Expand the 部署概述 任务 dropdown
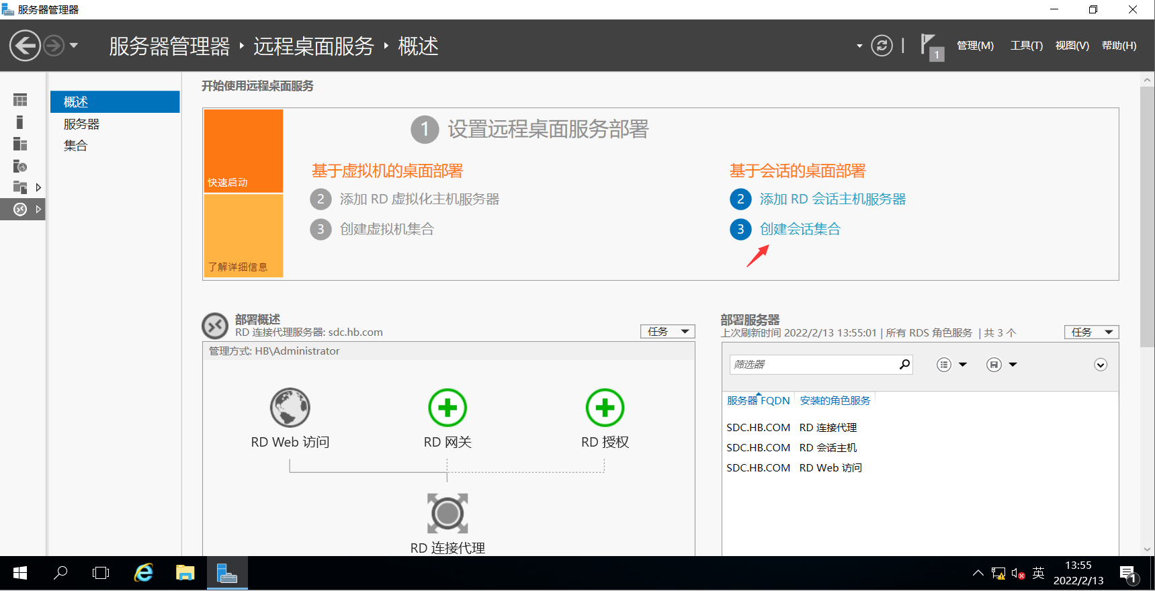The width and height of the screenshot is (1155, 591). [x=667, y=332]
